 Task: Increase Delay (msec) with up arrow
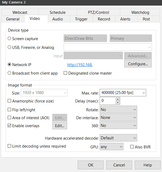pos(118,99)
